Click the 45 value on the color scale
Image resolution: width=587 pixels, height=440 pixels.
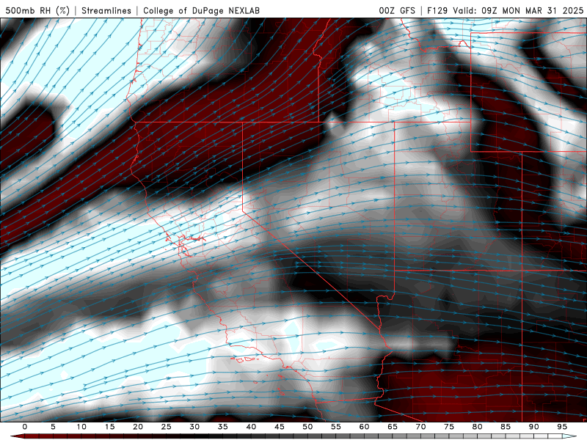[279, 427]
